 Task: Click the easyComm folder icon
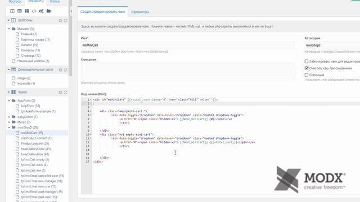[x=13, y=117]
